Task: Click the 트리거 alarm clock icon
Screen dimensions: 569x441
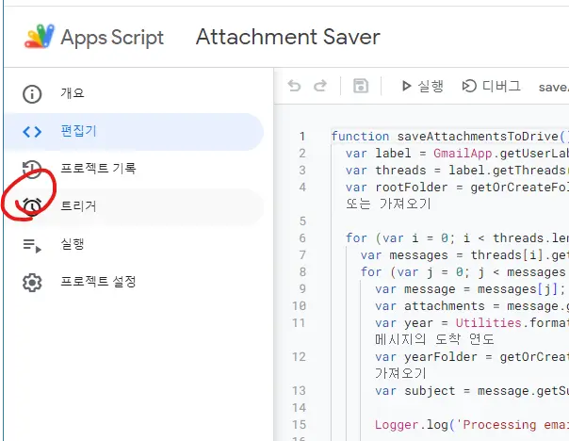Action: [33, 206]
